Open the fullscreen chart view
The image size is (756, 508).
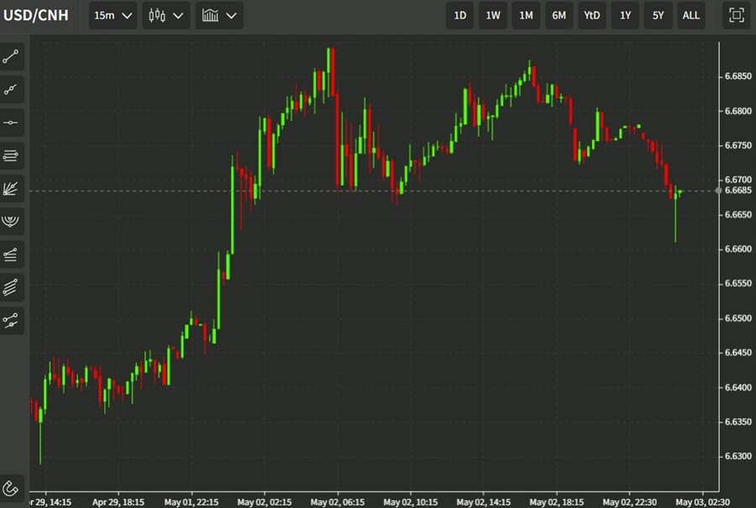coord(735,15)
